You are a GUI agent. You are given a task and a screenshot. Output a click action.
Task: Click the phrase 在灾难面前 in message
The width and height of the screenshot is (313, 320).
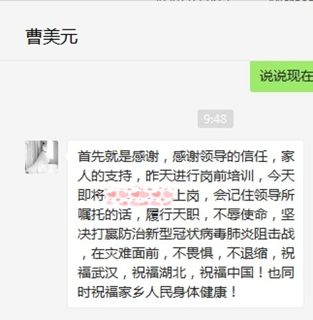[x=125, y=254]
